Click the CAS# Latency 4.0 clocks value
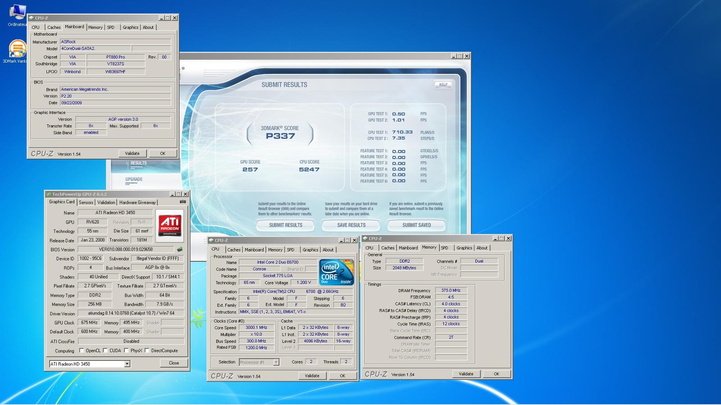The height and width of the screenshot is (405, 721). [451, 304]
